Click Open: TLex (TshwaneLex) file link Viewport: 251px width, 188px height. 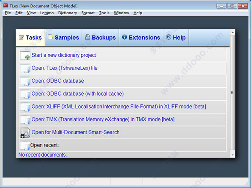(x=64, y=68)
